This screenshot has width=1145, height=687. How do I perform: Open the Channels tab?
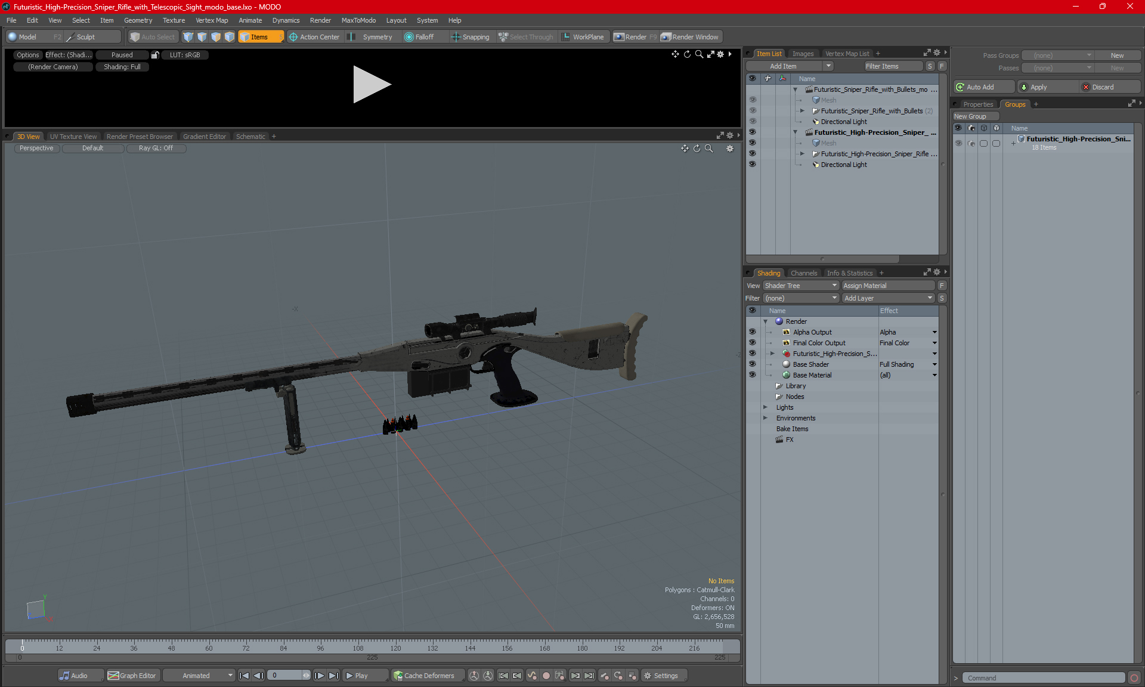[804, 273]
